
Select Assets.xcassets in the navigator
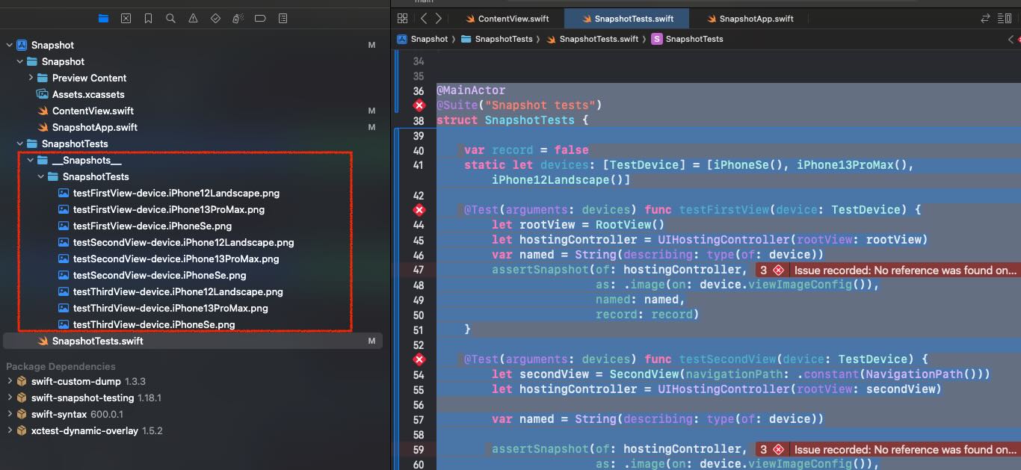81,94
